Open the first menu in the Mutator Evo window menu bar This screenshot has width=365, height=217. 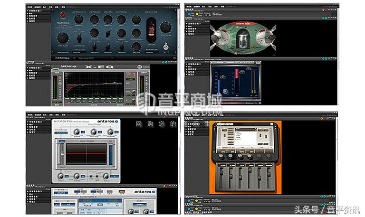(30, 115)
